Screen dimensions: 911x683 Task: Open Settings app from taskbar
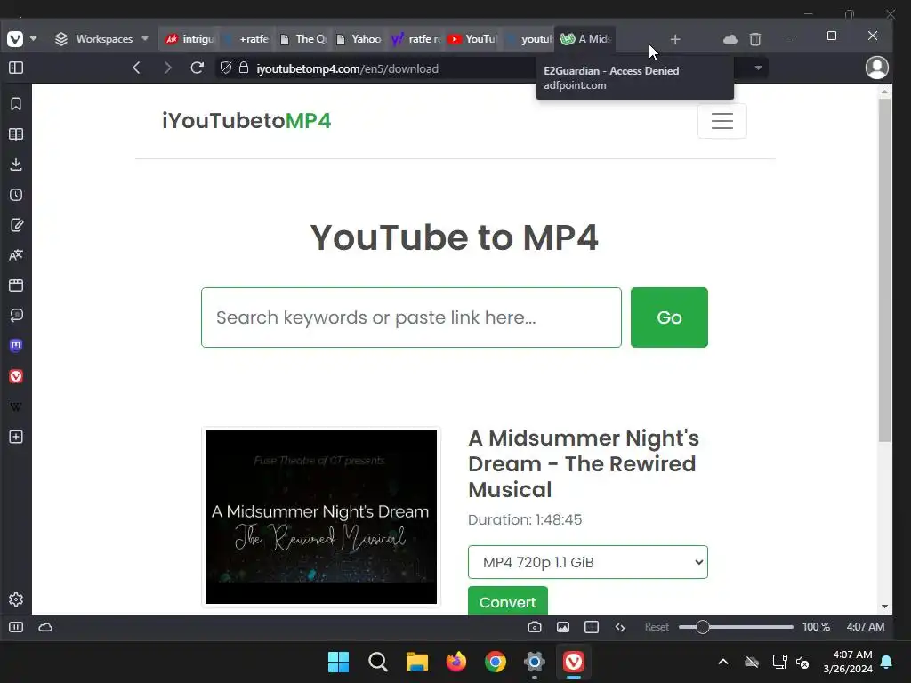pos(535,662)
